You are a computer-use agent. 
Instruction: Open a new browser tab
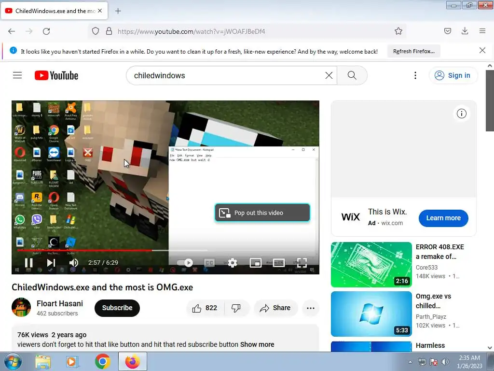coord(118,11)
